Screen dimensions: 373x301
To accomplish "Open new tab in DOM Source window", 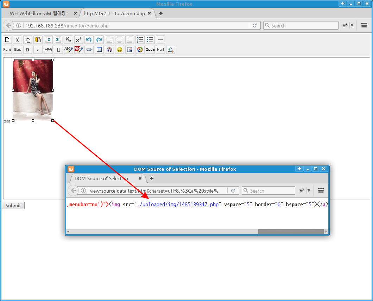I will tap(152, 178).
